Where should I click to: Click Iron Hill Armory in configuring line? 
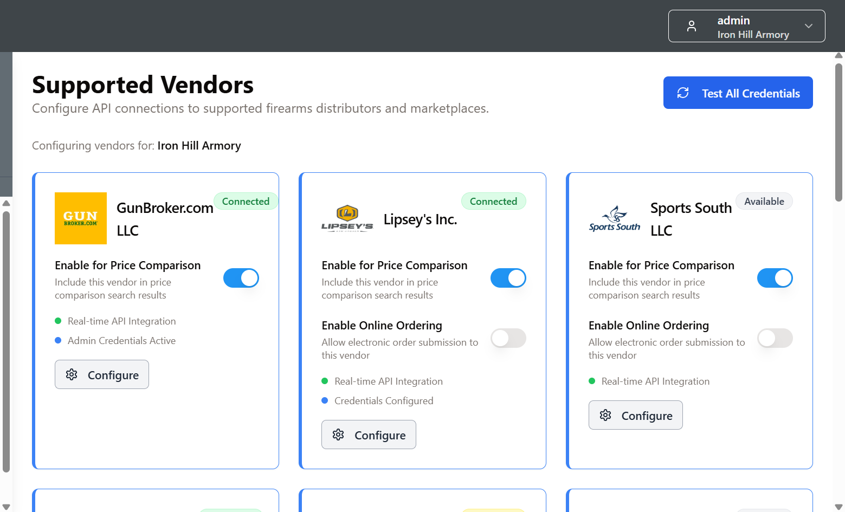199,146
